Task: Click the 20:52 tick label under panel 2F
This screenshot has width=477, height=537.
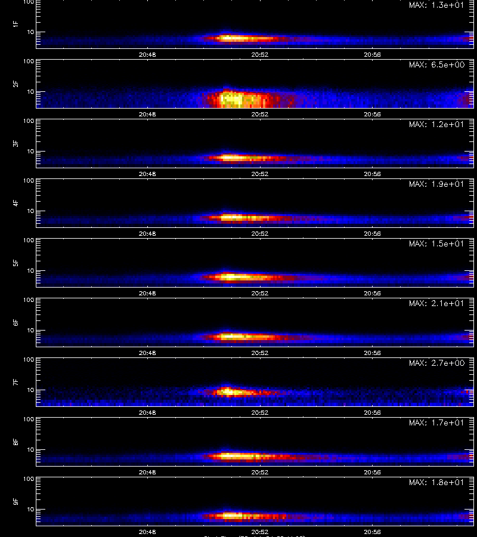Action: coord(260,114)
